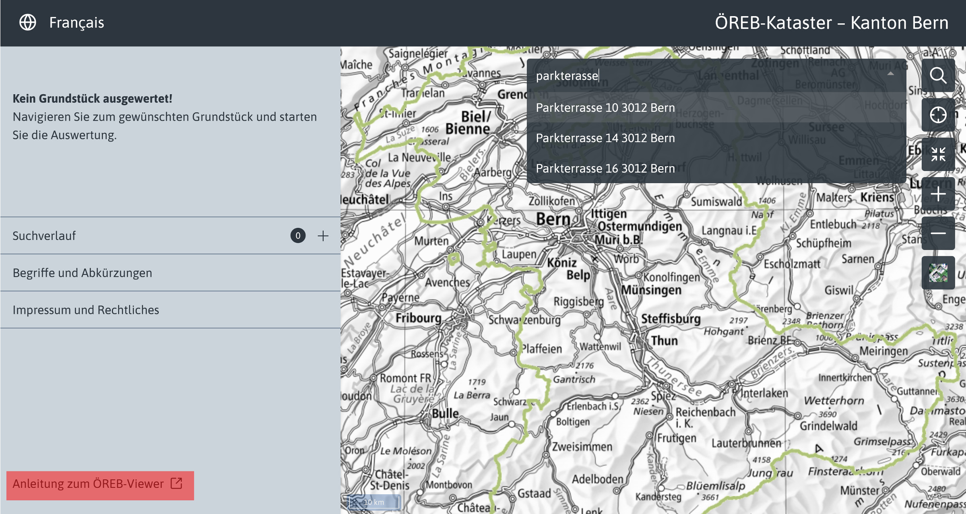Screen dimensions: 966x514
Task: Zoom out with the minus button
Action: [938, 233]
